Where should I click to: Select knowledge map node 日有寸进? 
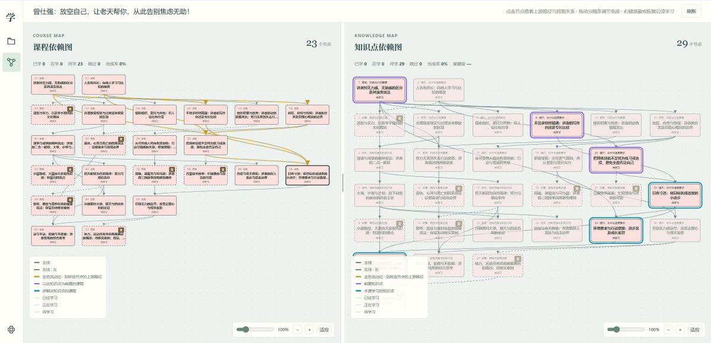click(x=675, y=195)
